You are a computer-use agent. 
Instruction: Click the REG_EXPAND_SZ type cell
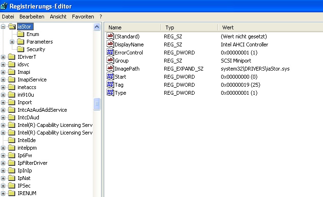click(x=184, y=69)
